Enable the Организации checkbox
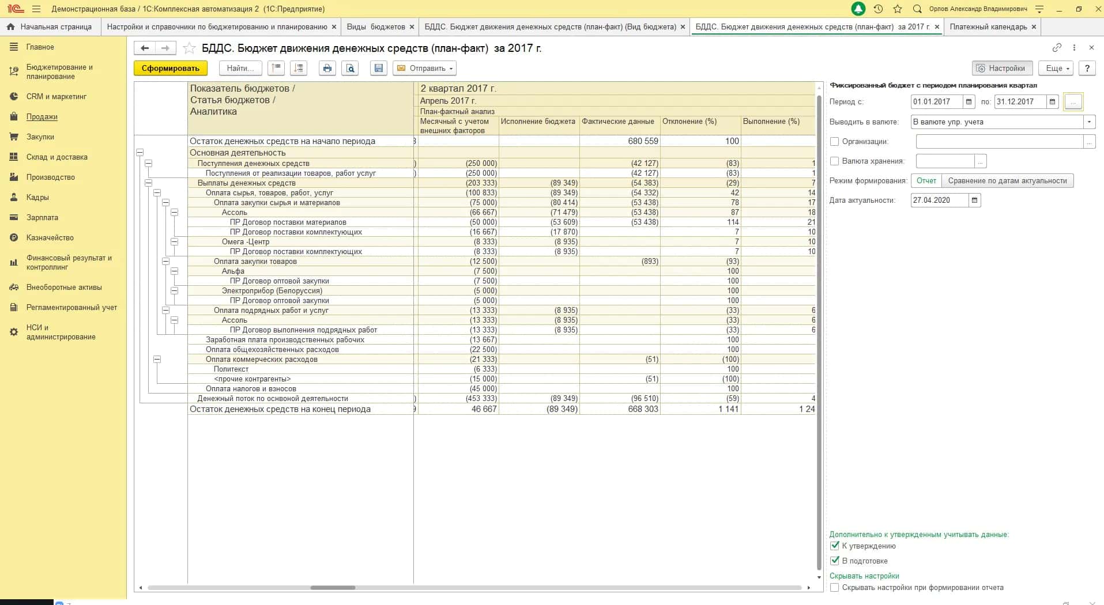 click(834, 141)
